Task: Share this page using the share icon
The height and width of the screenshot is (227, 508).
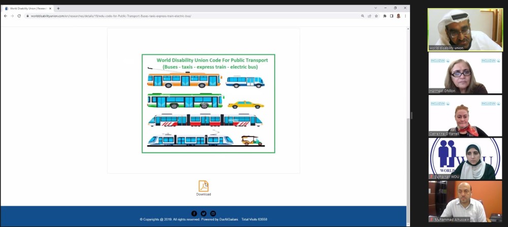Action: pyautogui.click(x=369, y=16)
